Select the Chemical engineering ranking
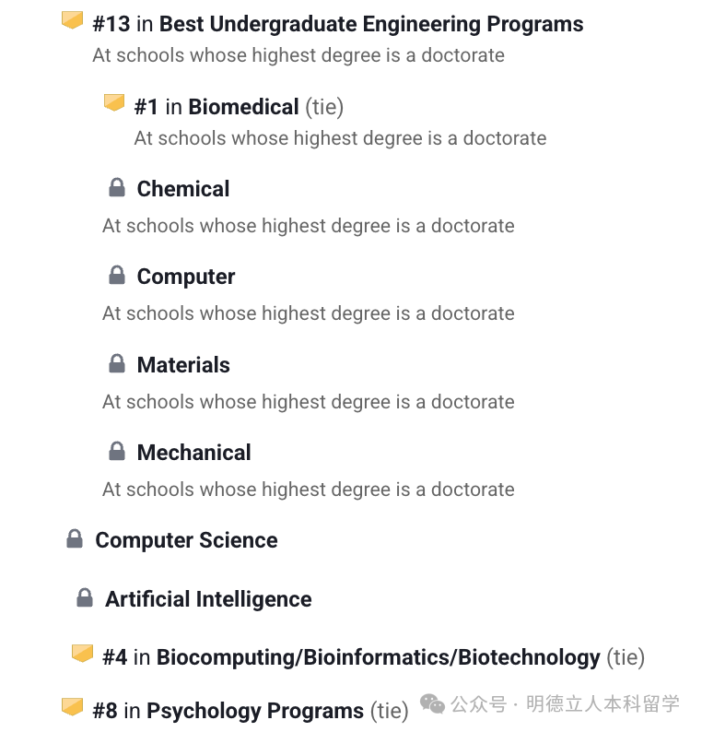The image size is (702, 732). click(x=183, y=189)
